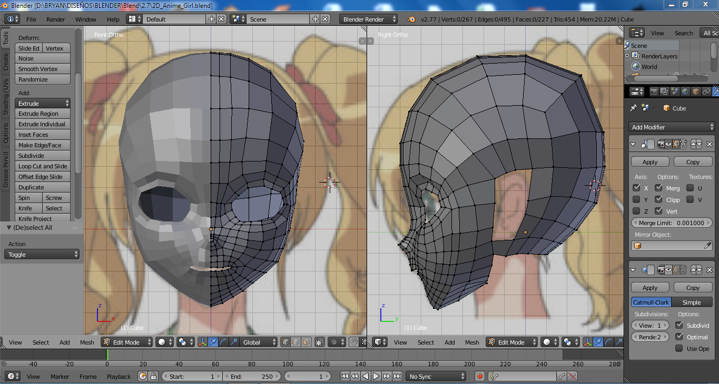Switch to the Shading / UVs tool shelf tab
Viewport: 719px width, 384px height.
click(x=6, y=97)
